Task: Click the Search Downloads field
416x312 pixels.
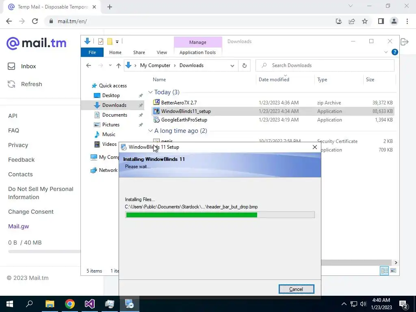Action: click(325, 65)
